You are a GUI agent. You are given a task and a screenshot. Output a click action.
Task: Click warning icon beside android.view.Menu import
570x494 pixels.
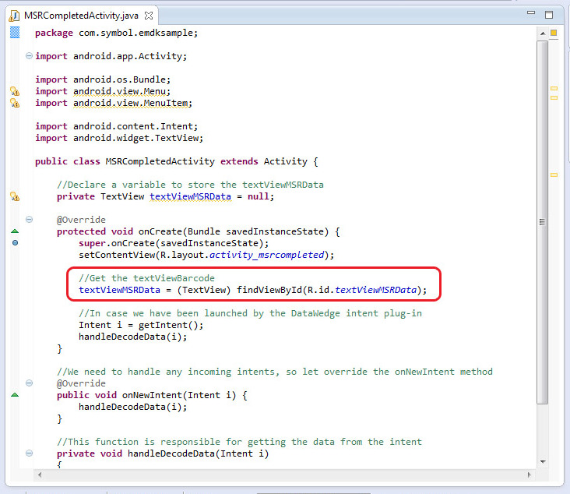14,91
